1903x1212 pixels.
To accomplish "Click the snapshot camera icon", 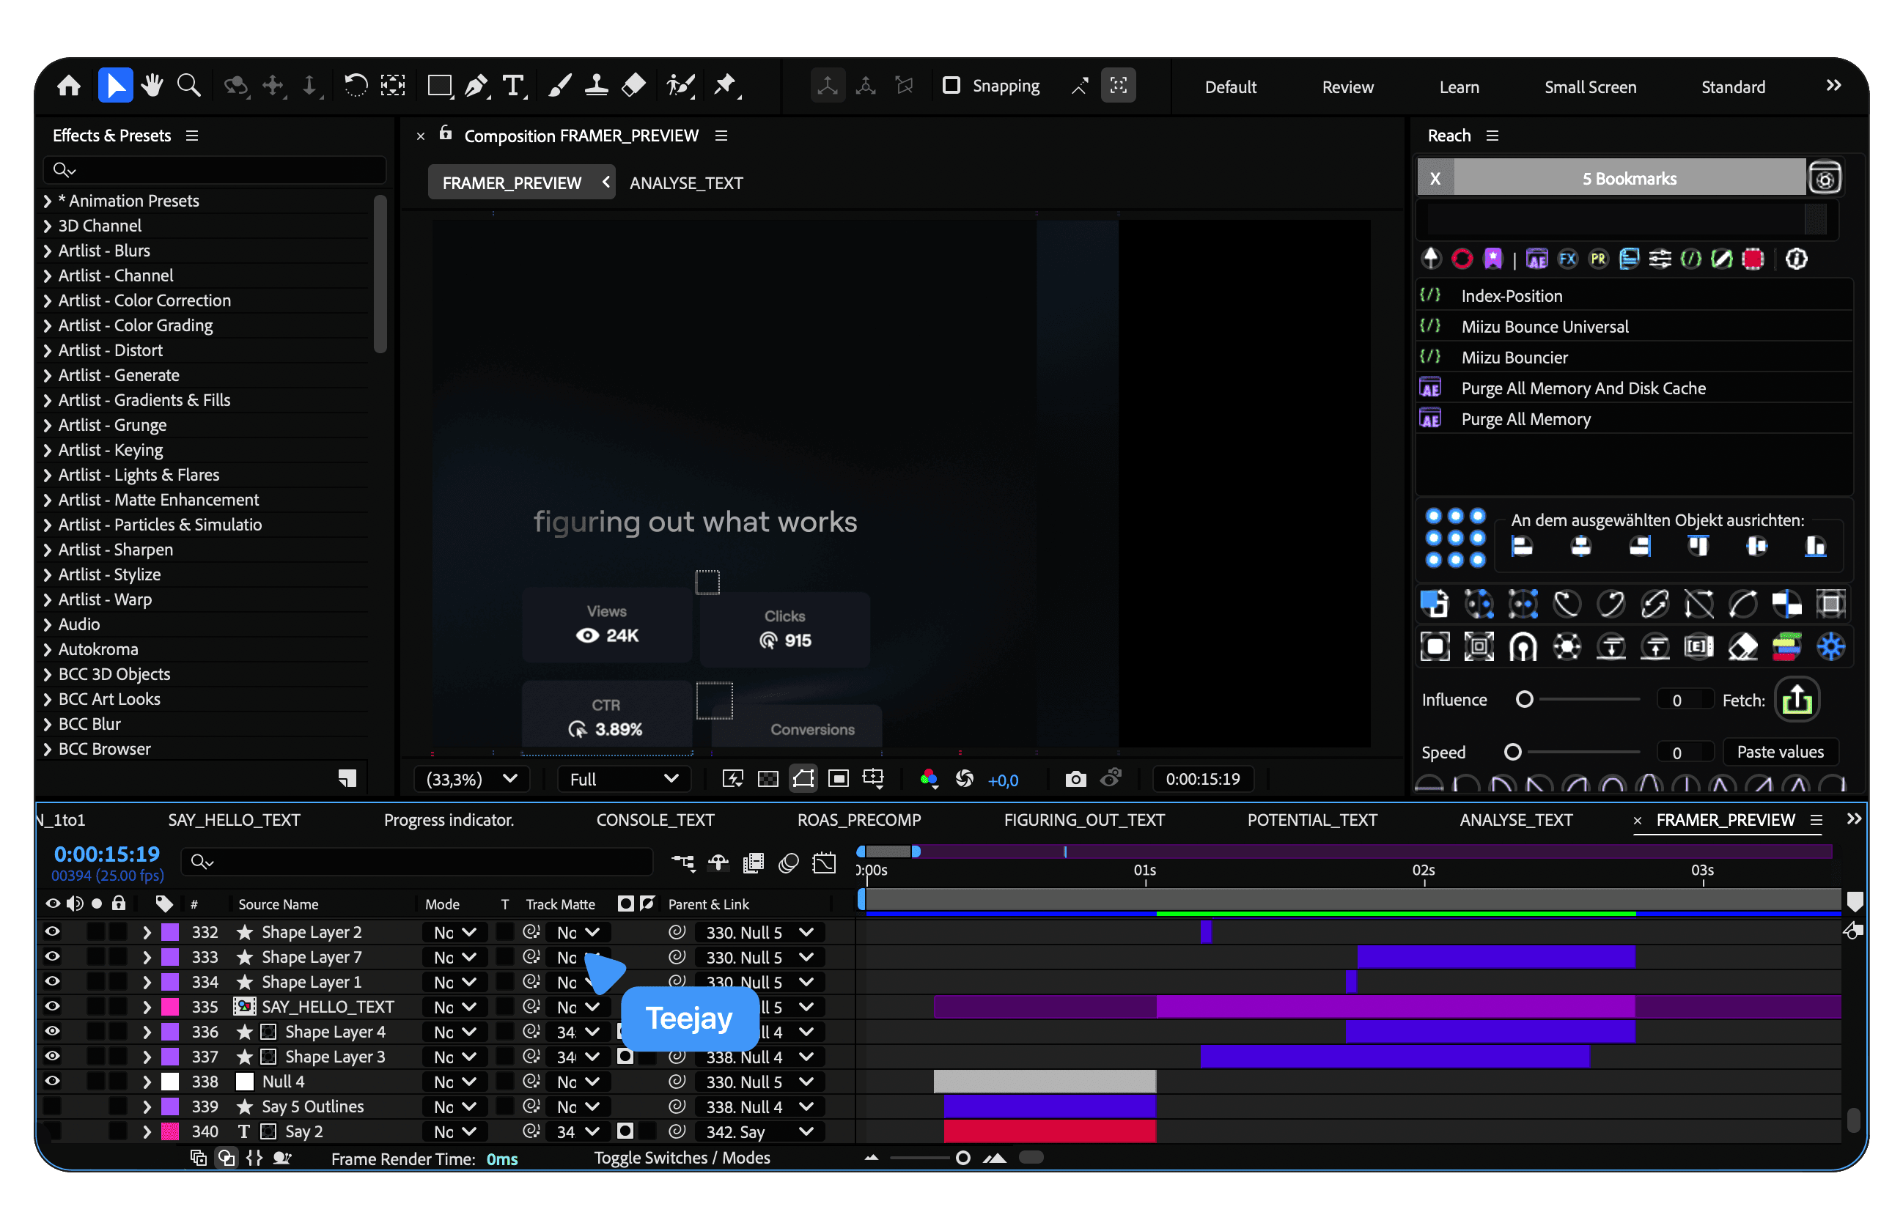I will 1075,779.
